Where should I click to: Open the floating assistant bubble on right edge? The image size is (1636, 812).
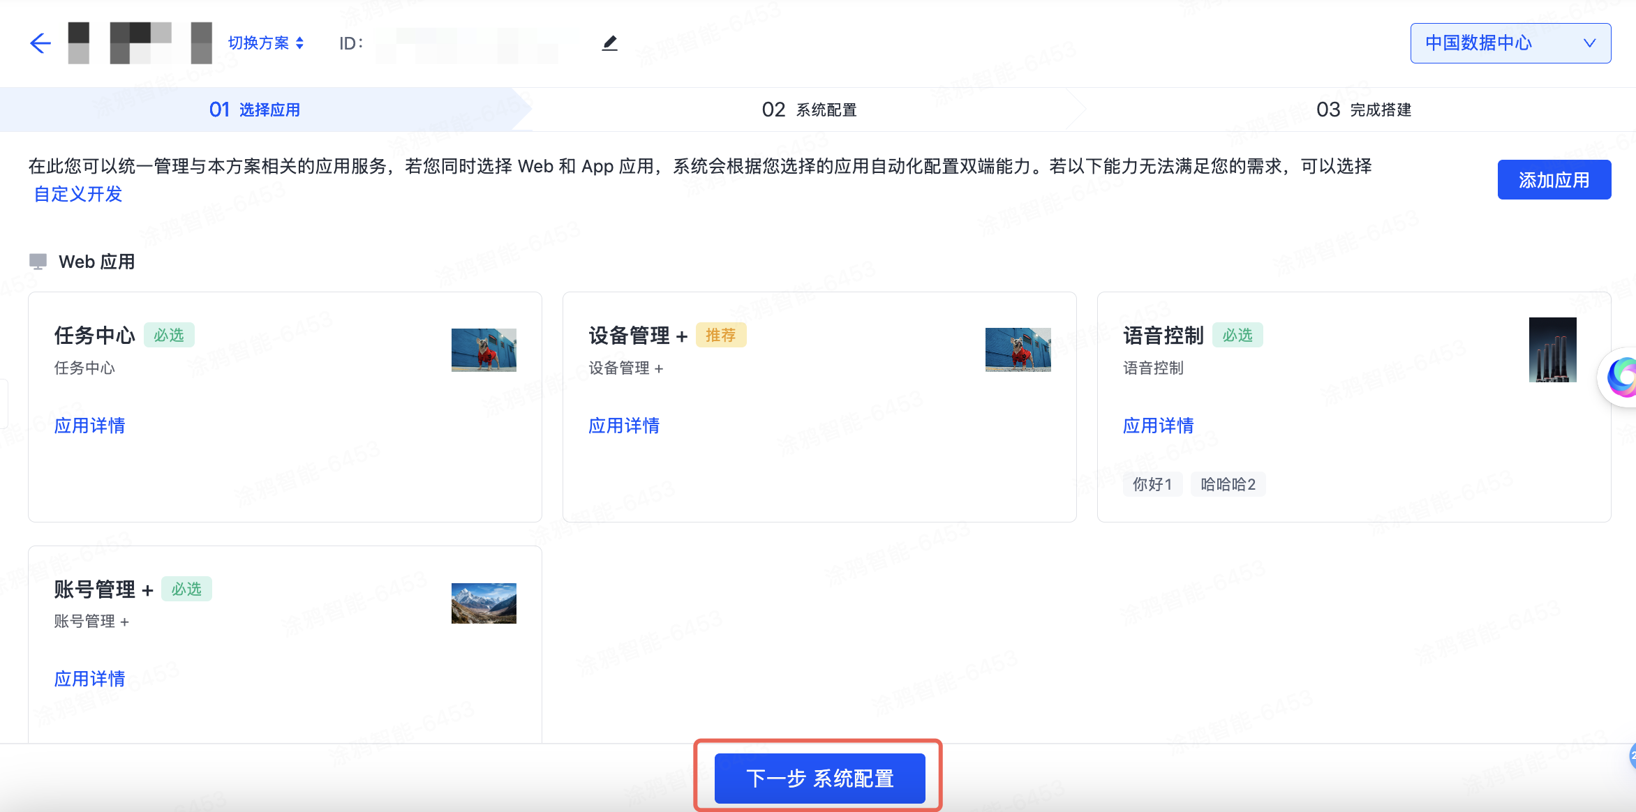(1624, 377)
